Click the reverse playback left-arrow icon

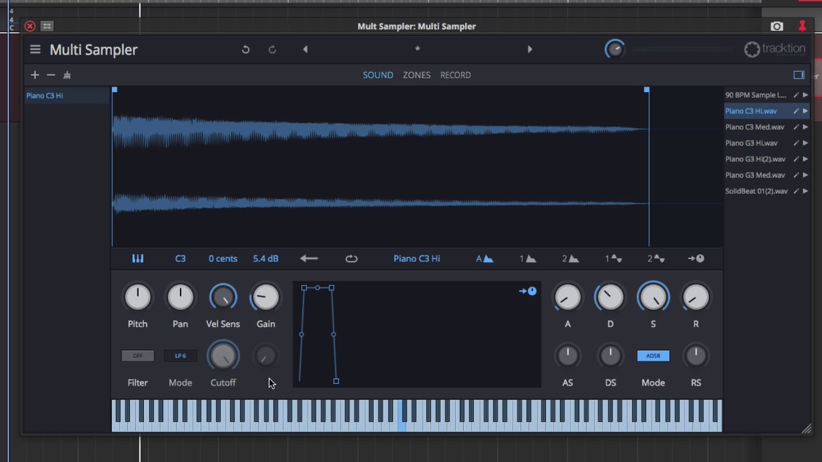(x=309, y=259)
